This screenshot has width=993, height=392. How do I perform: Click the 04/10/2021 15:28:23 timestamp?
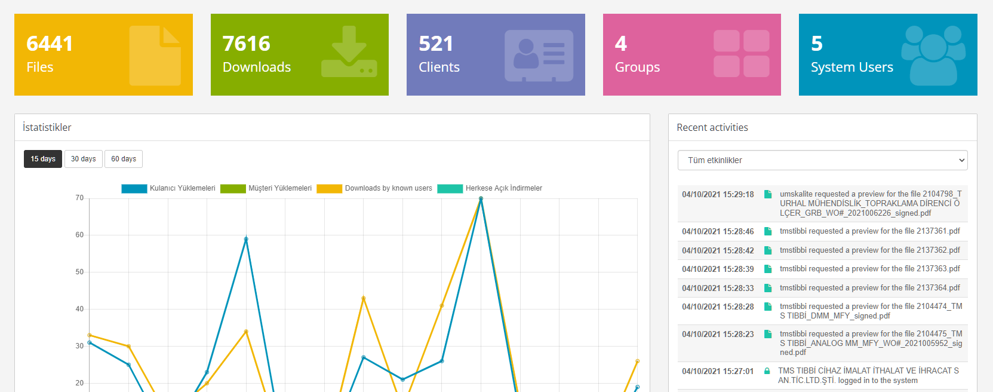click(718, 334)
